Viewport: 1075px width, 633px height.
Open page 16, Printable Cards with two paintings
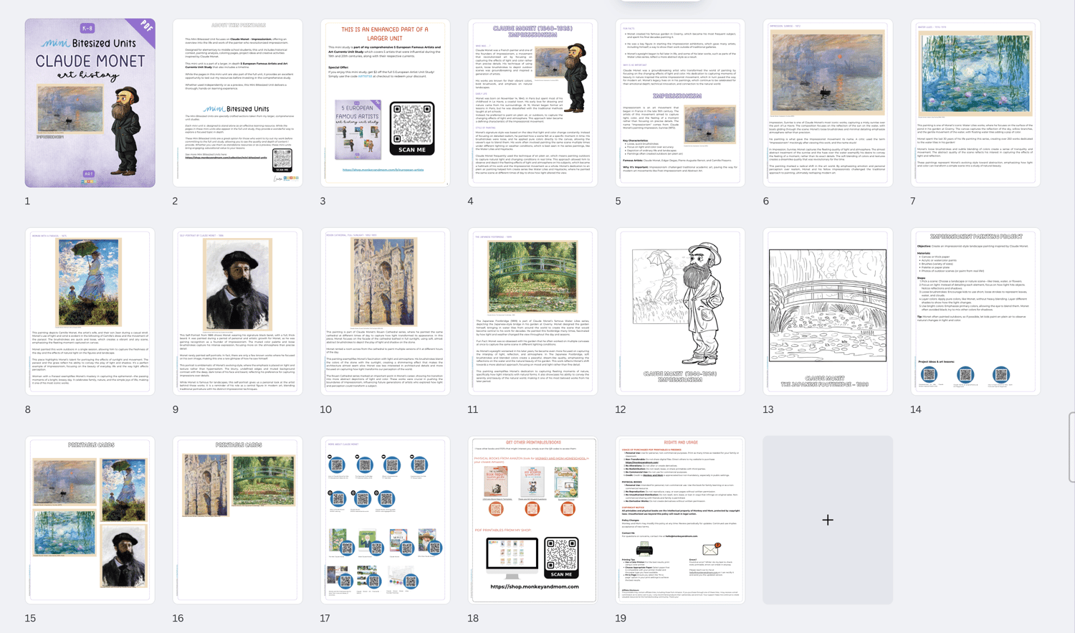[x=238, y=520]
